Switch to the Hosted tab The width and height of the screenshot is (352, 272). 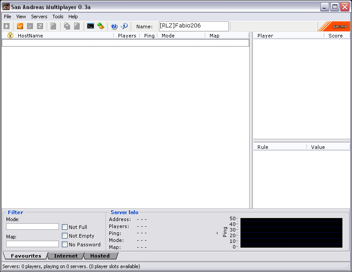pos(100,256)
